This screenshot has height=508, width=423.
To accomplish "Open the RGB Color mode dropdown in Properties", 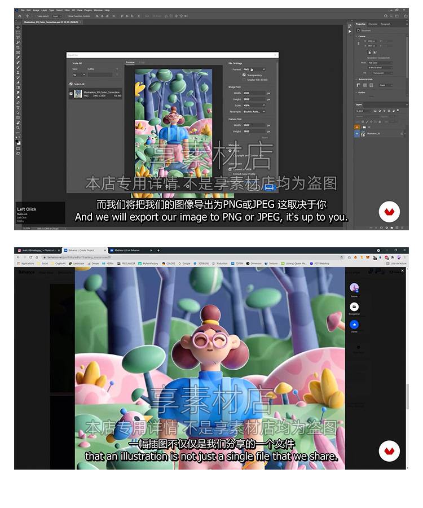I will [380, 63].
